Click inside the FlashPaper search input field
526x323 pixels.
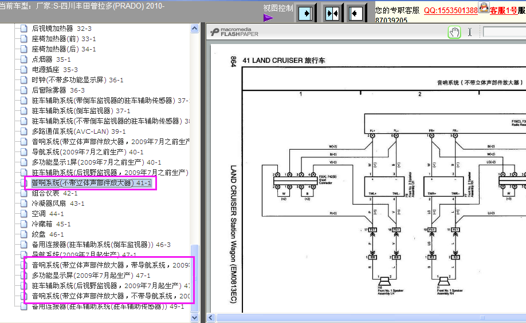(x=504, y=32)
